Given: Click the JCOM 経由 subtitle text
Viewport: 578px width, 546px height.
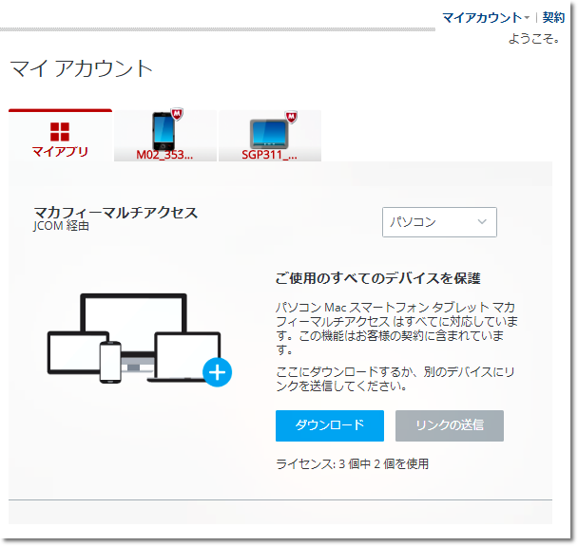Looking at the screenshot, I should point(61,226).
